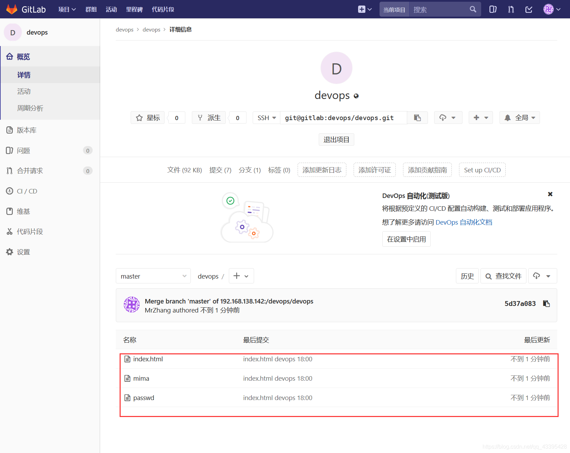Screen dimensions: 570x453
Task: Click the clone URL text field
Action: pos(344,118)
